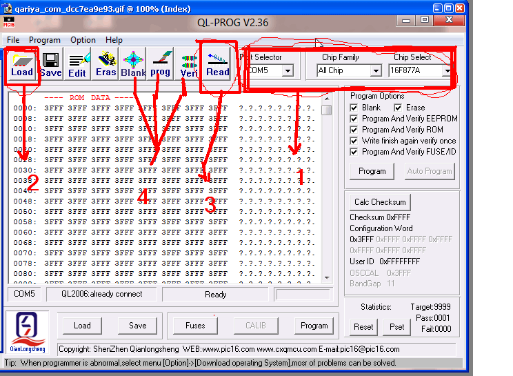Click the Load toolbar icon
This screenshot has width=513, height=376.
(22, 64)
